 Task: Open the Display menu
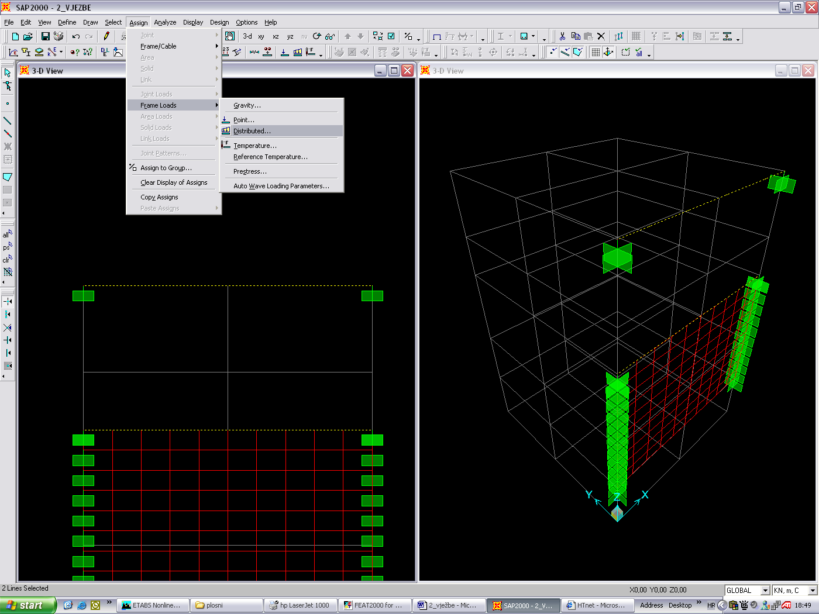coord(192,22)
